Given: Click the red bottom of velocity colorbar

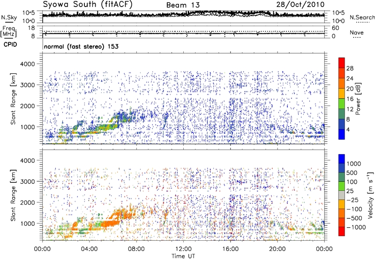Looking at the screenshot, I should [342, 231].
